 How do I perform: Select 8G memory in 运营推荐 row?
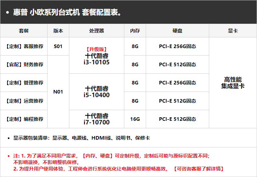(135, 101)
